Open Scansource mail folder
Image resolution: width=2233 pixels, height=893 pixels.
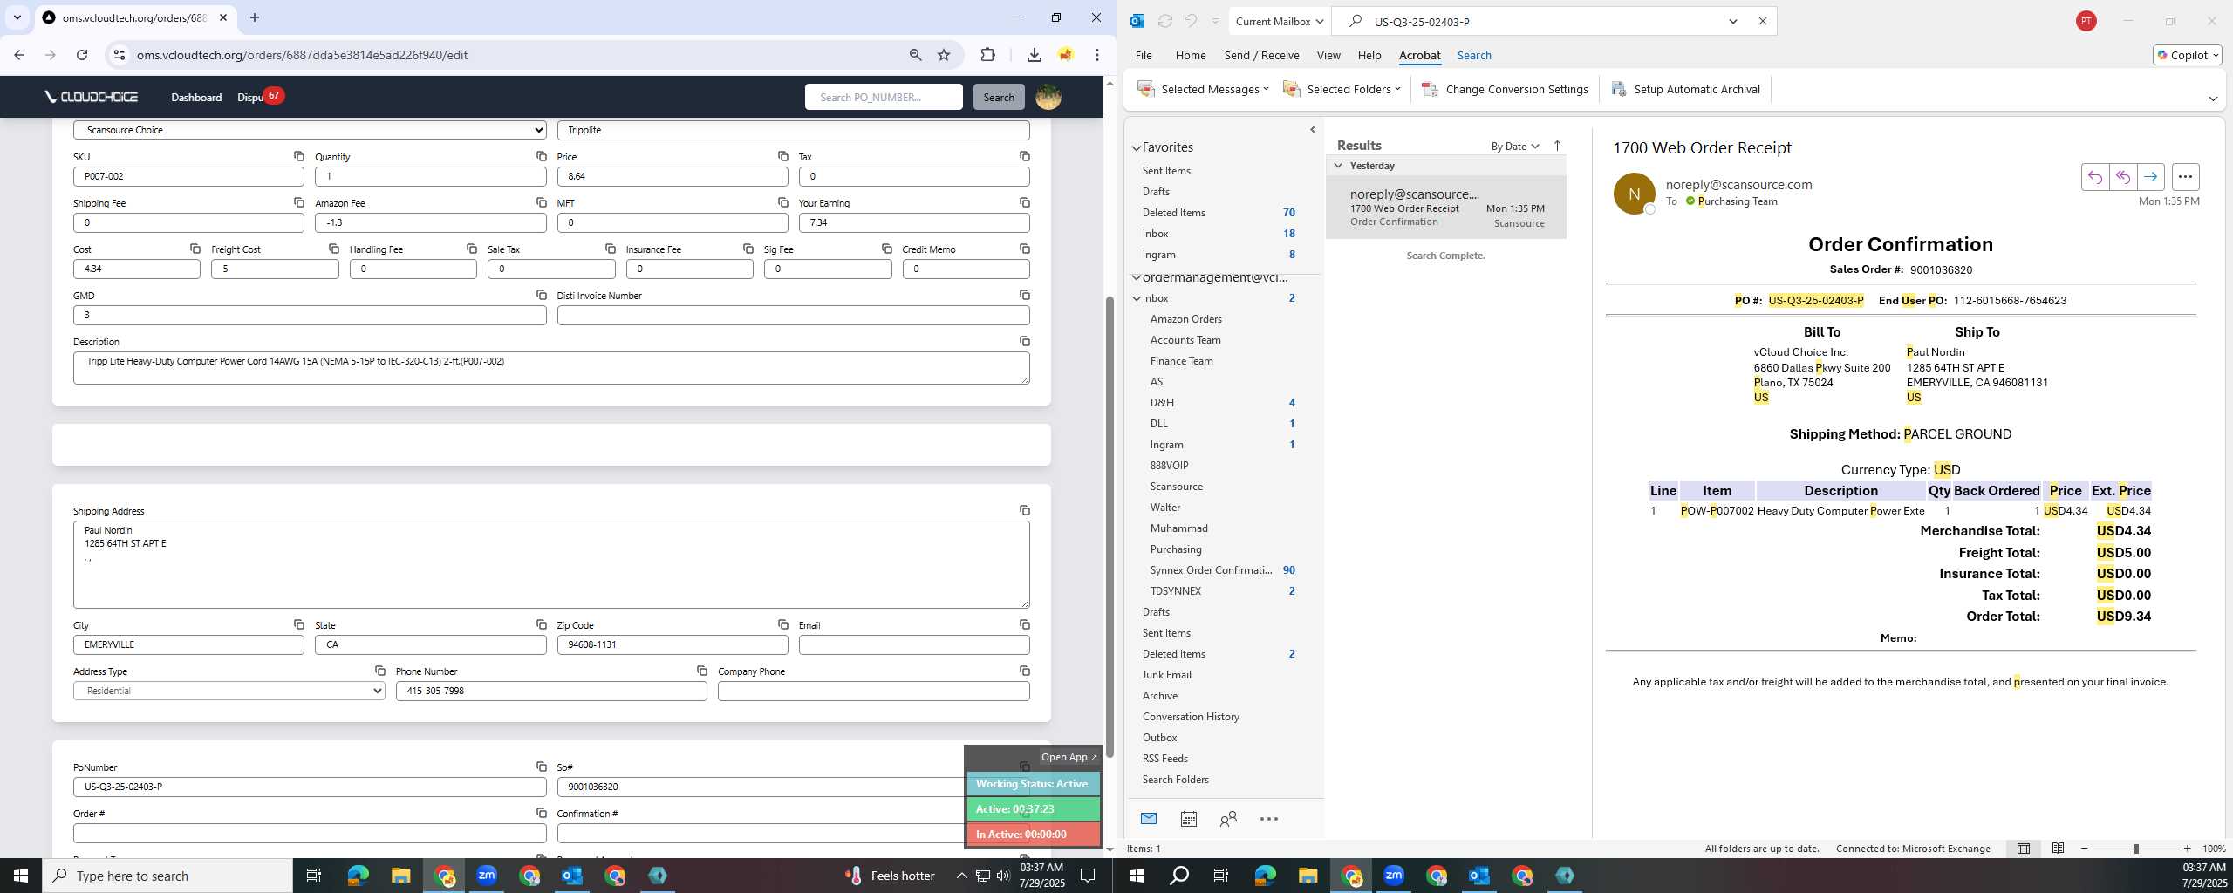click(x=1176, y=487)
